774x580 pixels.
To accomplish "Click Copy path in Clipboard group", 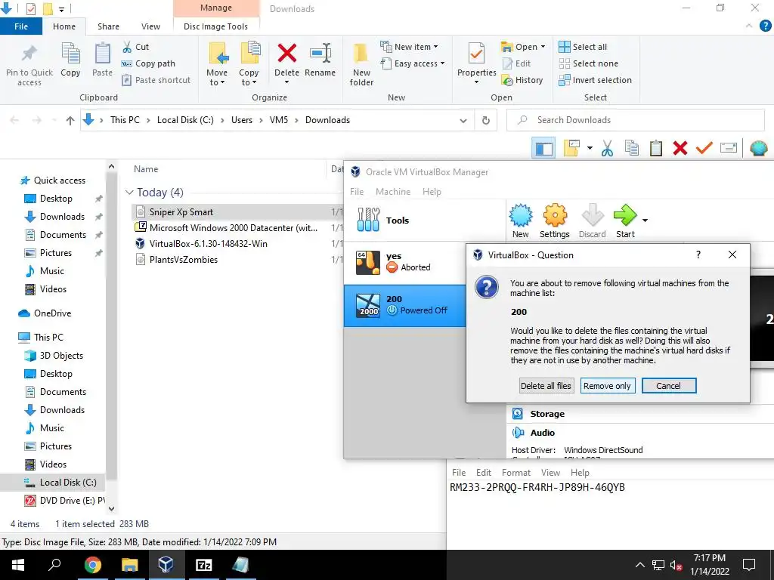I will 148,63.
